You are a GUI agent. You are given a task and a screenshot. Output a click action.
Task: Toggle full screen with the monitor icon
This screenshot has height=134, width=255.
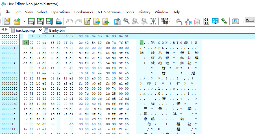coord(215,21)
